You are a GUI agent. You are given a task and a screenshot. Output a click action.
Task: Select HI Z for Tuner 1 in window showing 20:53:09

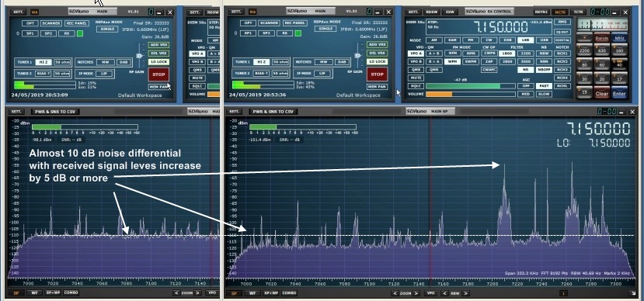(x=43, y=62)
